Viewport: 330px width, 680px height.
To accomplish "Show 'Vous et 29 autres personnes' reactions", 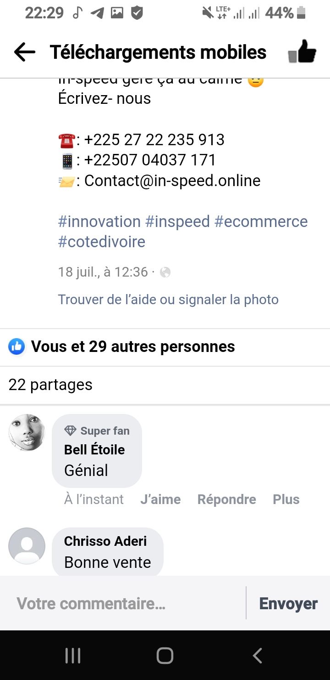I will 133,347.
